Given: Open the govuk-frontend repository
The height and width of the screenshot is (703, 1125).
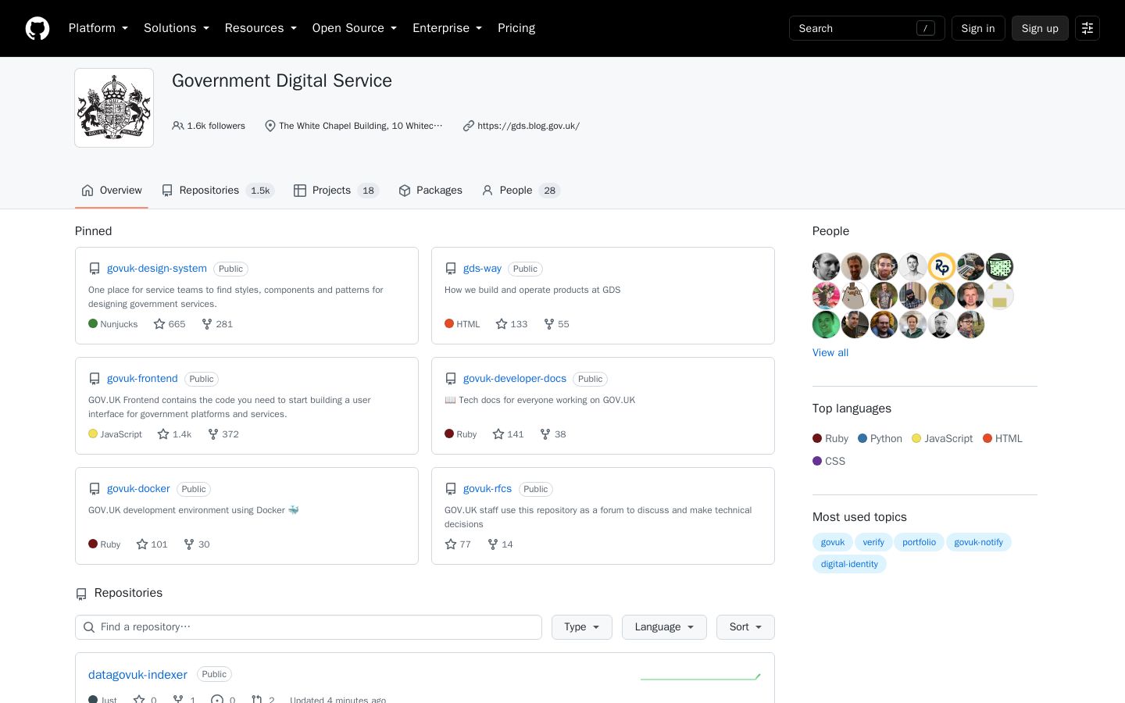Looking at the screenshot, I should (142, 378).
